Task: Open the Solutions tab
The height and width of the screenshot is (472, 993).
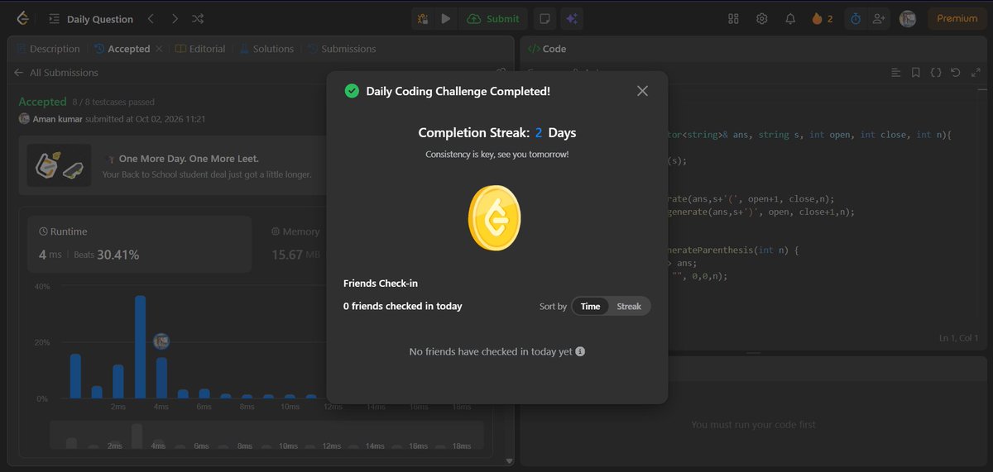Action: (x=266, y=49)
